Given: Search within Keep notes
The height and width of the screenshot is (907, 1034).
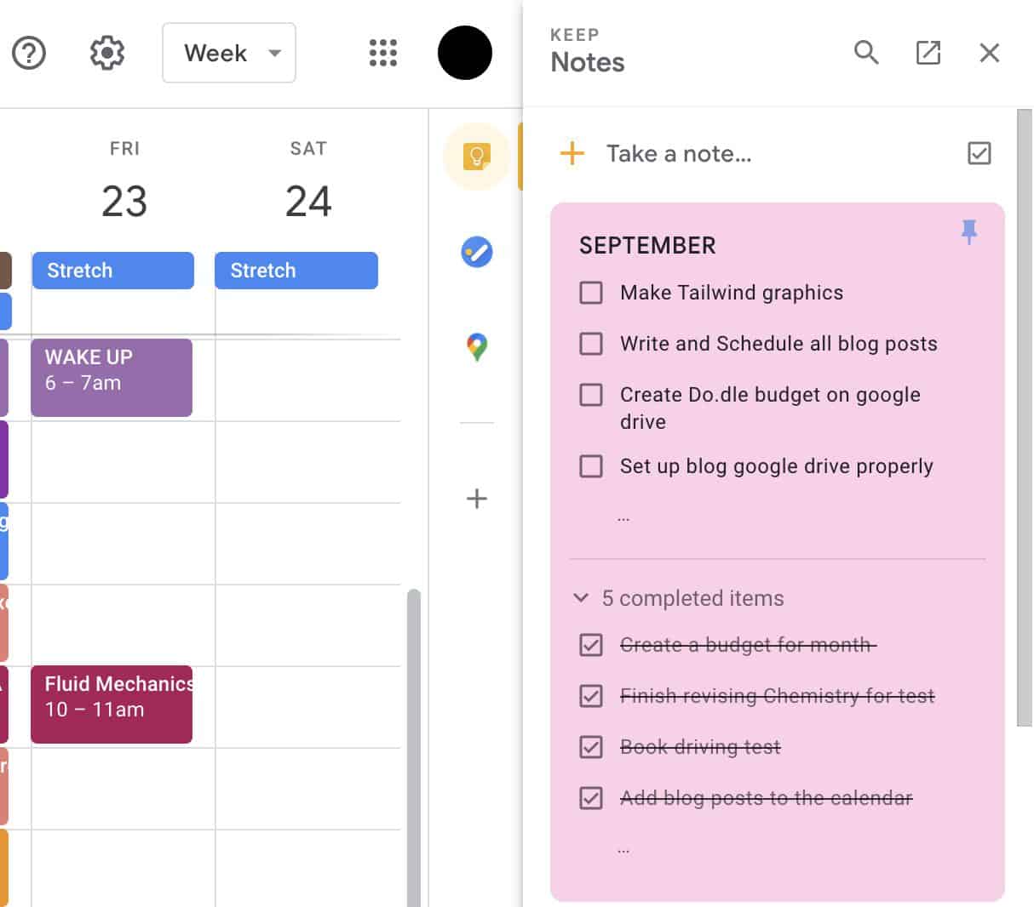Looking at the screenshot, I should pyautogui.click(x=866, y=53).
